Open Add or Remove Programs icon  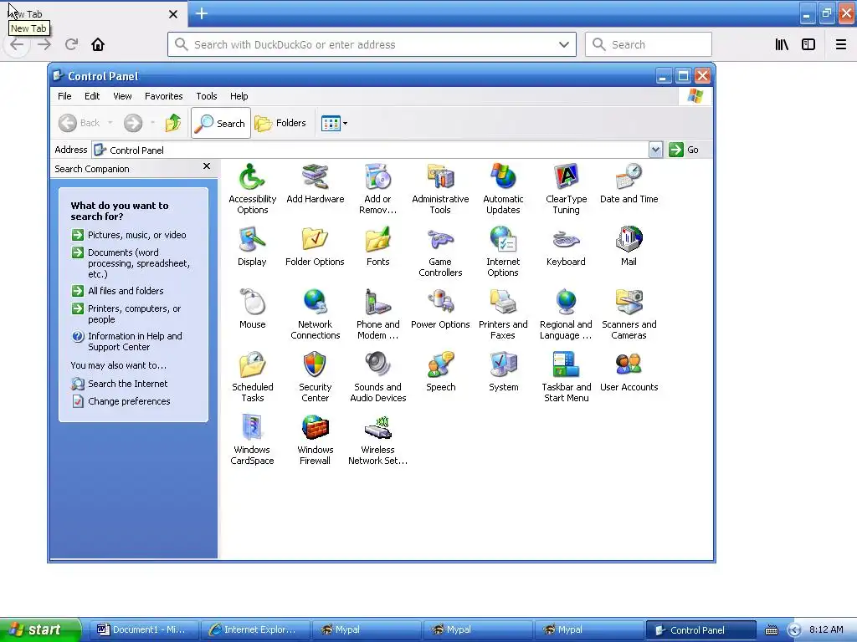pyautogui.click(x=377, y=188)
